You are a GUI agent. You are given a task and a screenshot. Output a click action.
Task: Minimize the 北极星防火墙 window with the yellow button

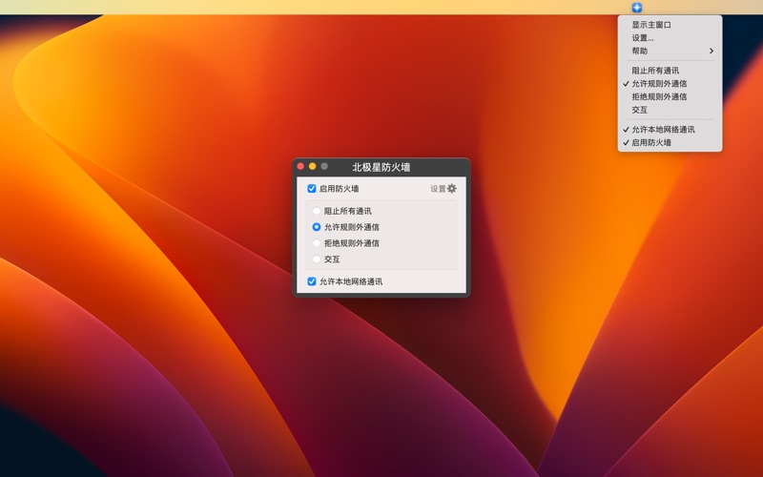pos(313,167)
